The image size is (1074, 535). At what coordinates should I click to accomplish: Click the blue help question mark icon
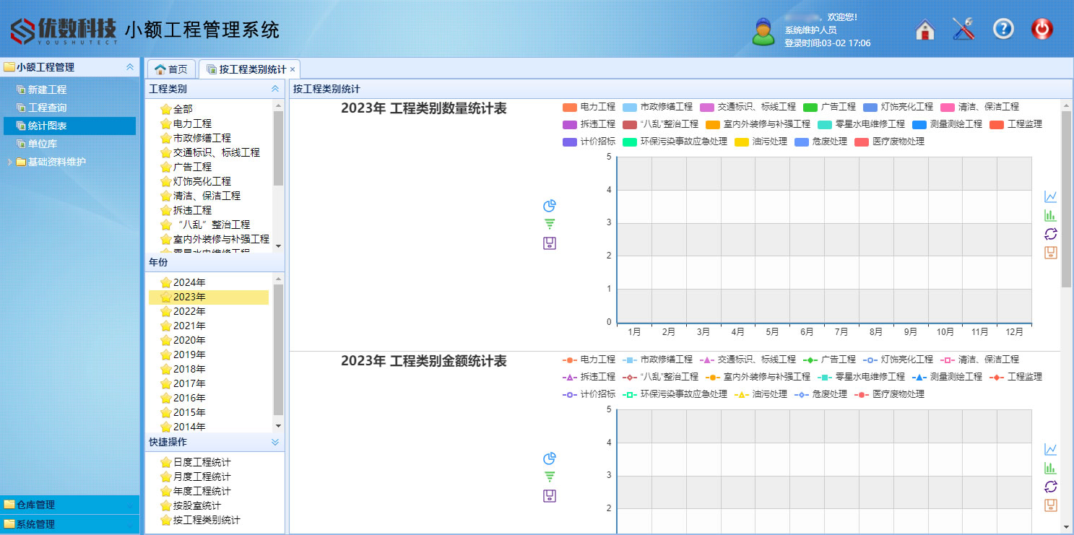[x=1003, y=30]
